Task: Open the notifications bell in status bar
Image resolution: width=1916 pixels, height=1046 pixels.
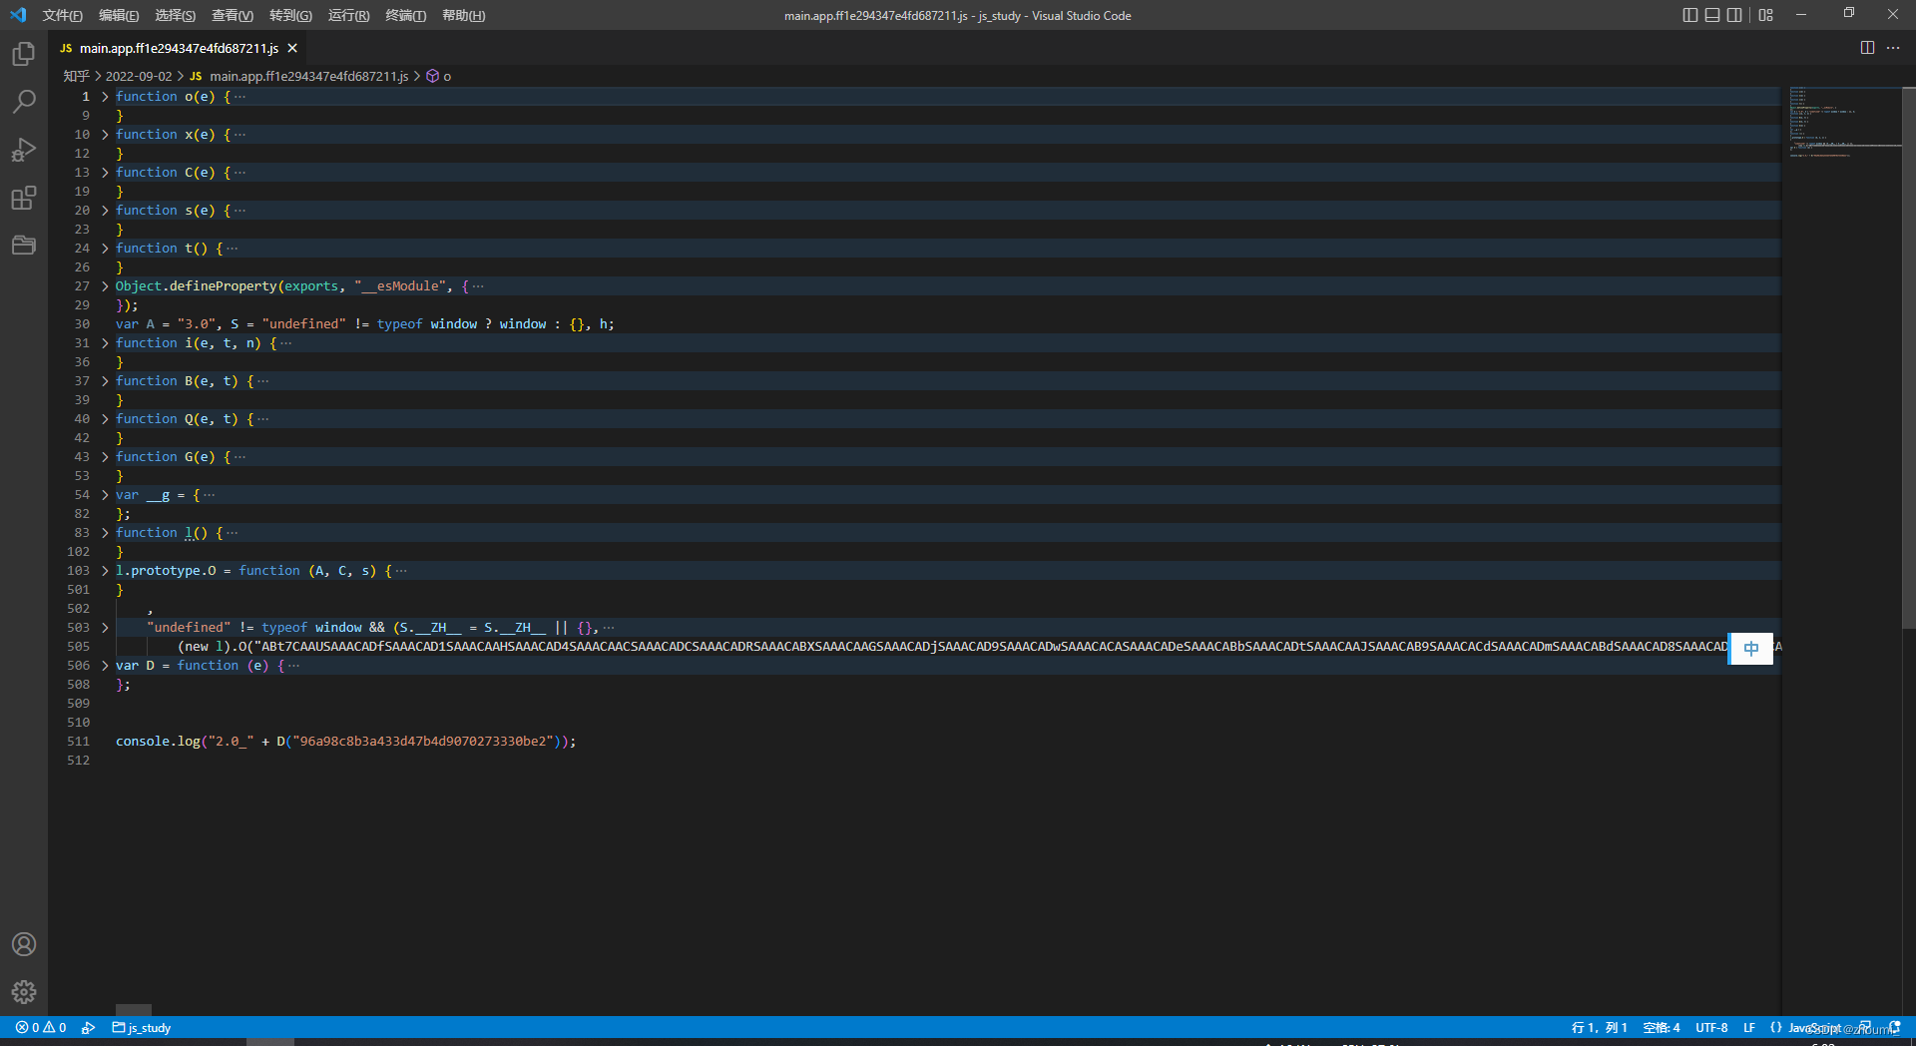Action: 1895,1027
